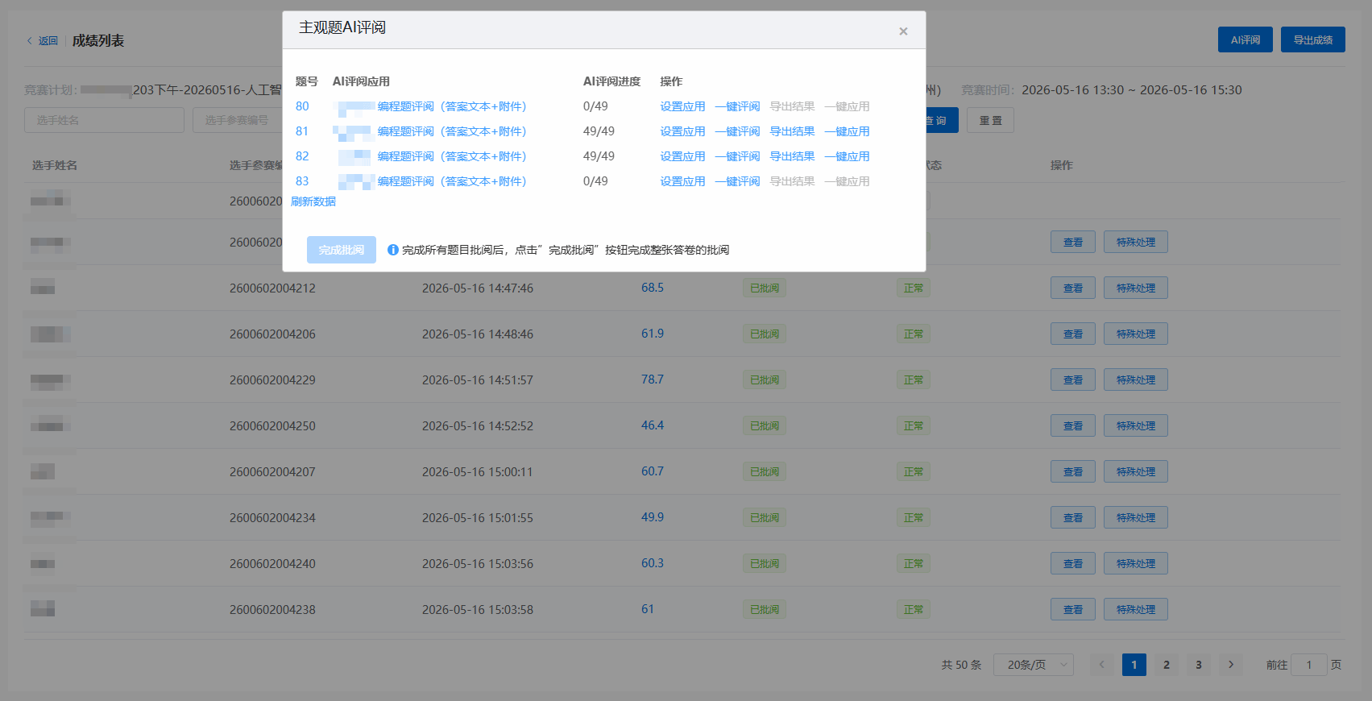Click 特殊处理 for contestant 2600602004207

(1136, 471)
